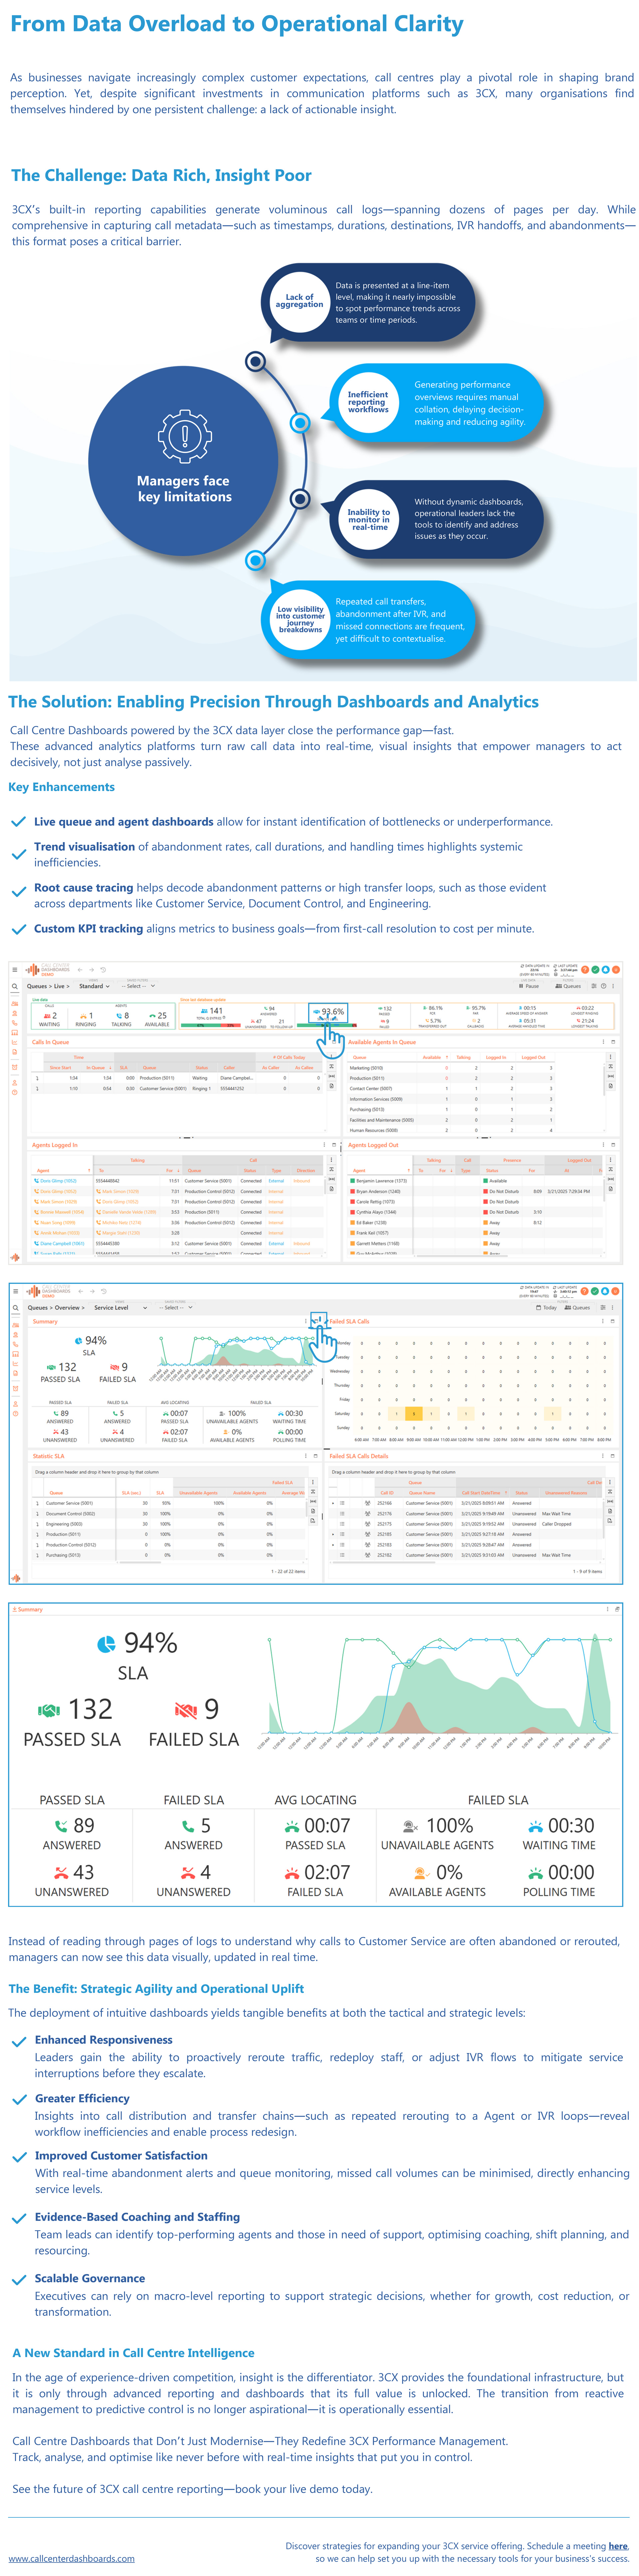Open the Standard dropdown in Live dashboard
The width and height of the screenshot is (639, 2576).
tap(94, 986)
